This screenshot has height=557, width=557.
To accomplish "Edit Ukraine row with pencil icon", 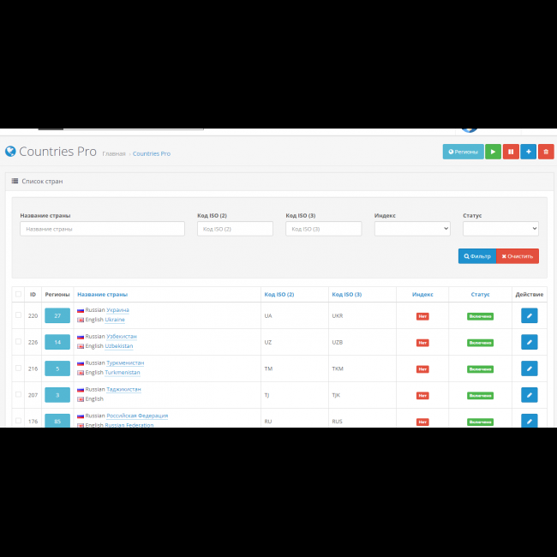I will [530, 316].
